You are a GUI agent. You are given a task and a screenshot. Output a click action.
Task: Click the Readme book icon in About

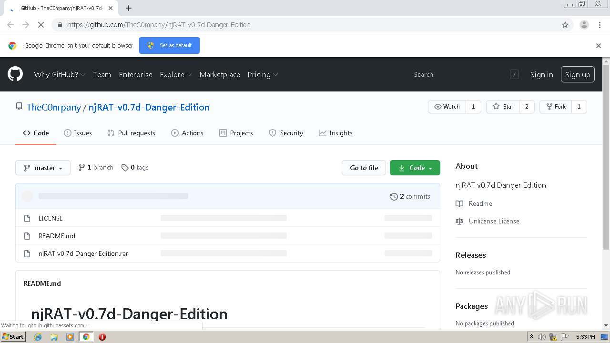click(459, 203)
